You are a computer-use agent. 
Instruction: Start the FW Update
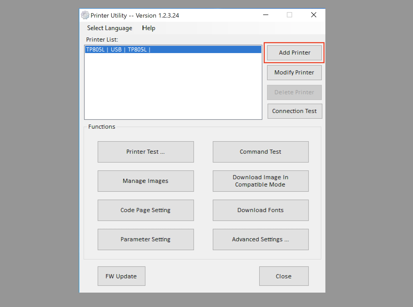(x=121, y=276)
